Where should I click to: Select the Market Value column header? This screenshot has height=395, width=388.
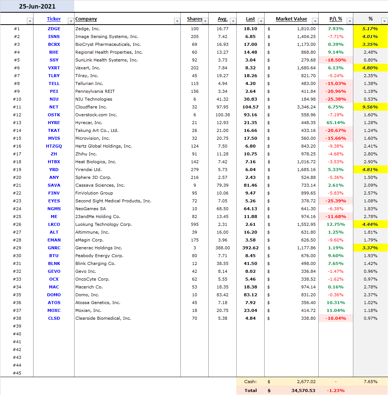point(291,19)
